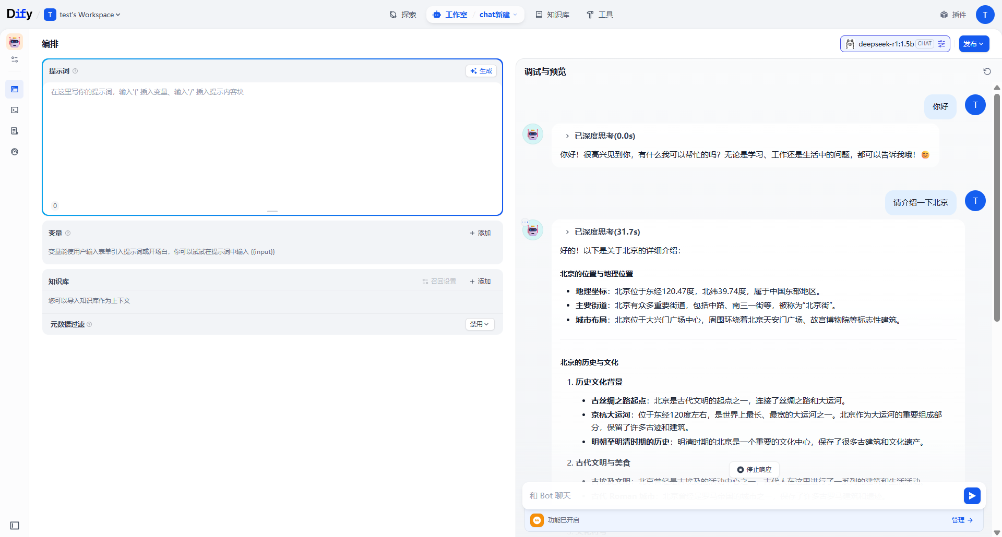Click 停止响应 to stop generation
The height and width of the screenshot is (537, 1002).
[754, 470]
